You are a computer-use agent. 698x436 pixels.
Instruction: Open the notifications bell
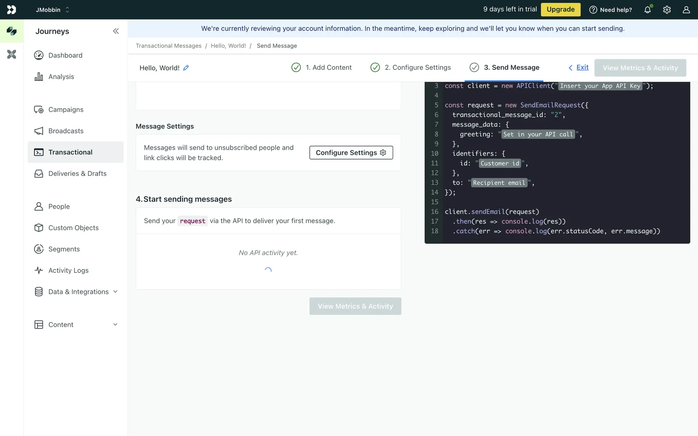tap(647, 10)
